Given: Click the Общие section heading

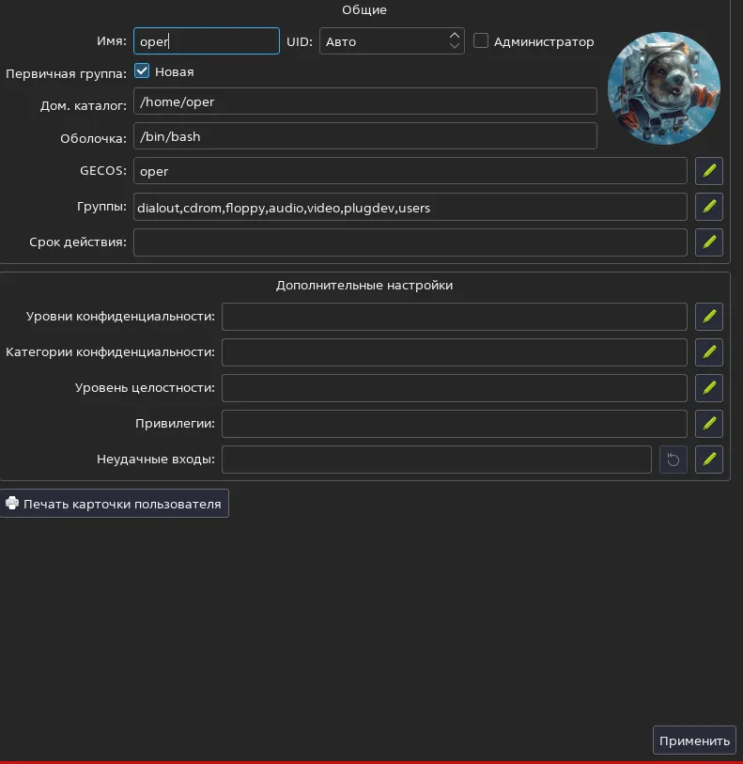Looking at the screenshot, I should (x=364, y=9).
